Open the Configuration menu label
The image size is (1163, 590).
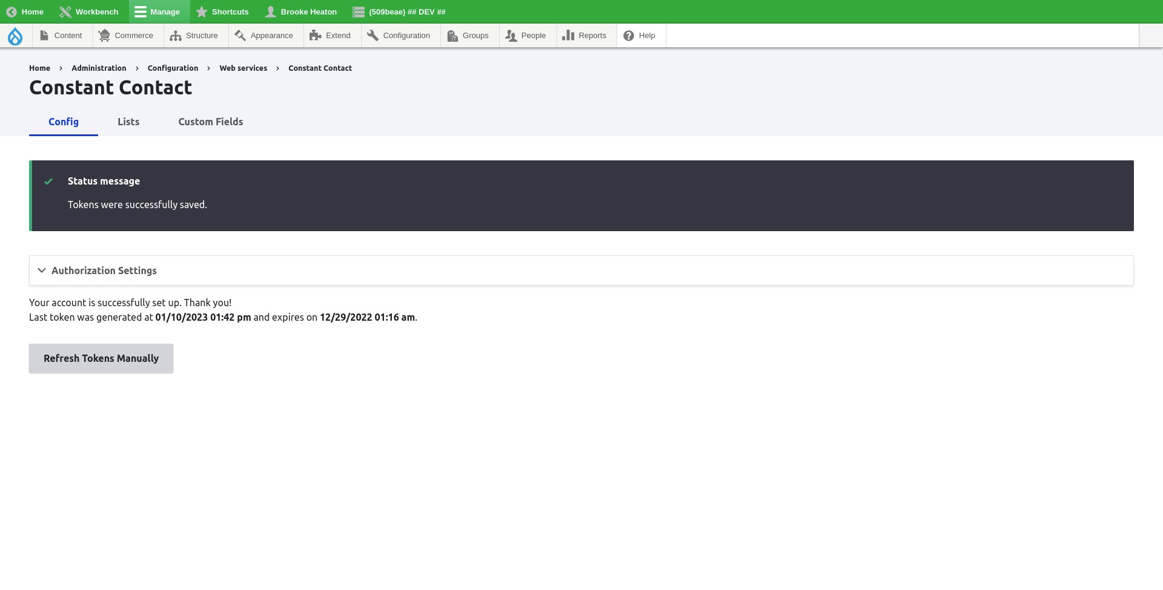pos(406,36)
